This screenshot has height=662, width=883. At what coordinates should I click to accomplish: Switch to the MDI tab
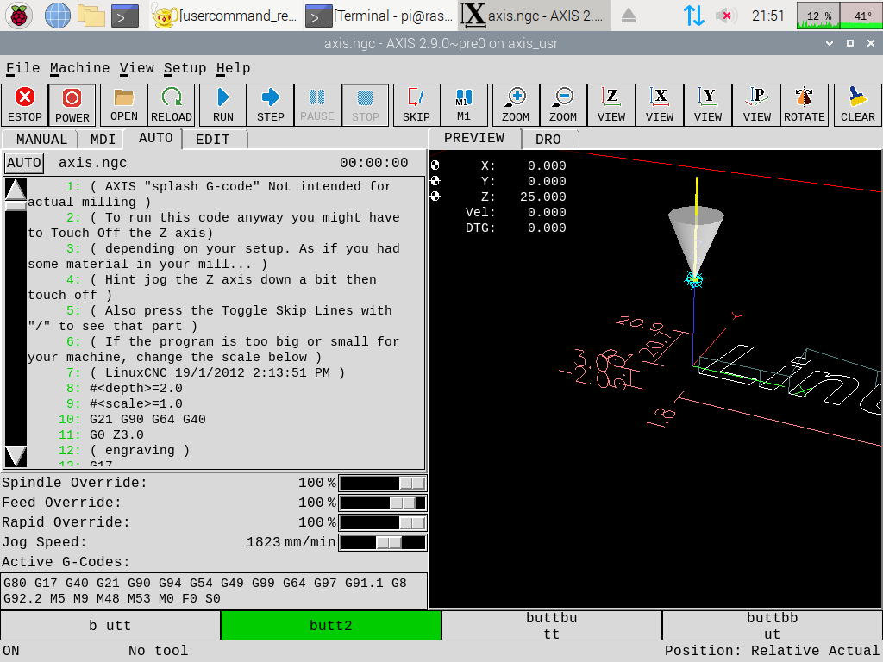(103, 140)
